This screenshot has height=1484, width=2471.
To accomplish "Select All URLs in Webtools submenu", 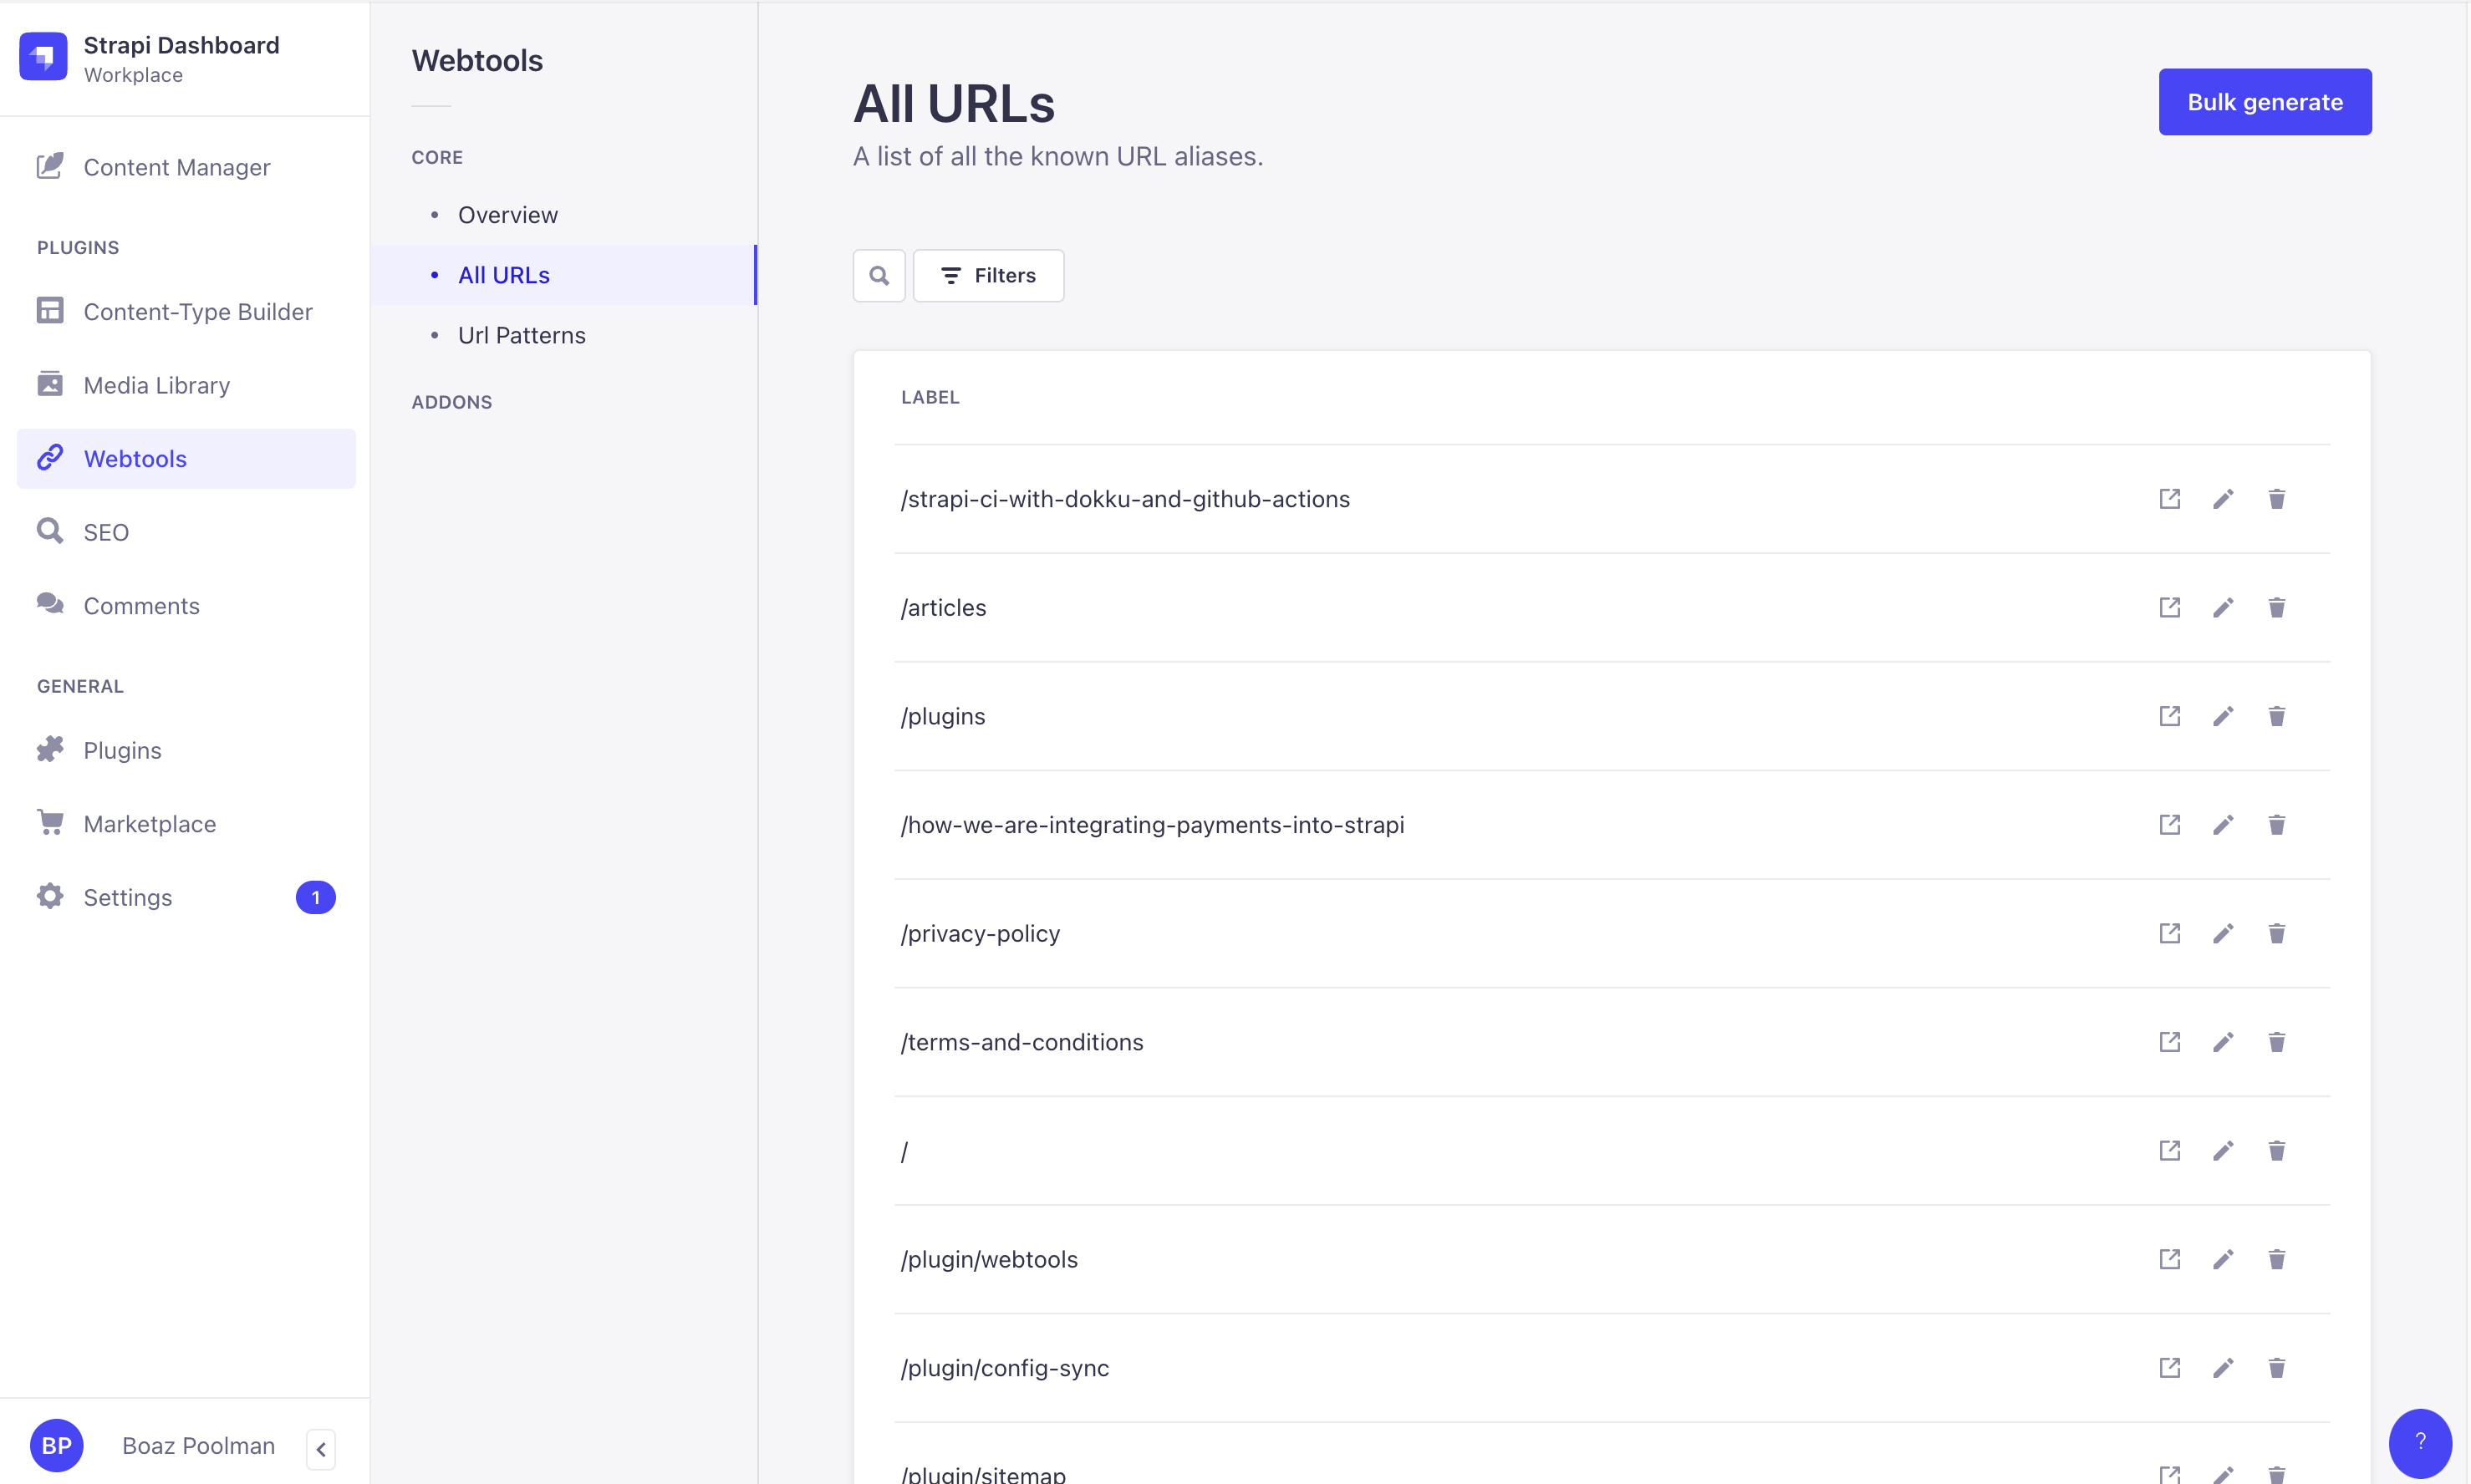I will click(564, 275).
